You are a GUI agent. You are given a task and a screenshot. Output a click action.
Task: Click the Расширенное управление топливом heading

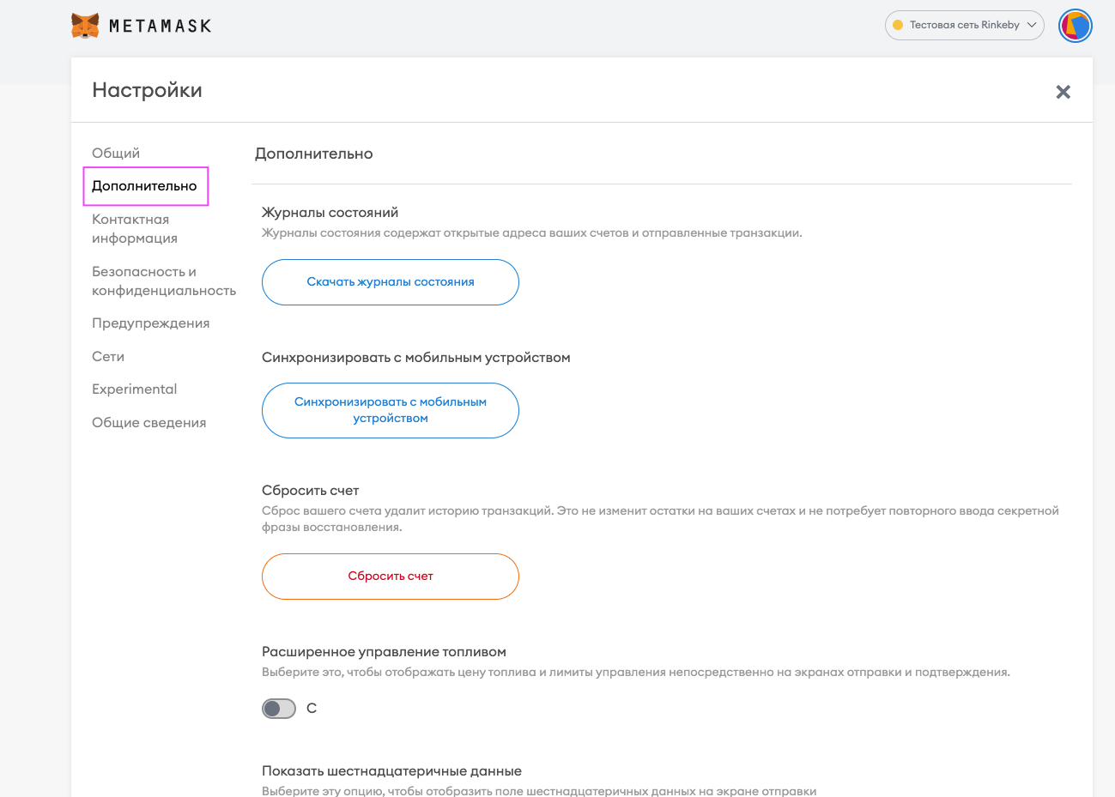click(x=385, y=652)
